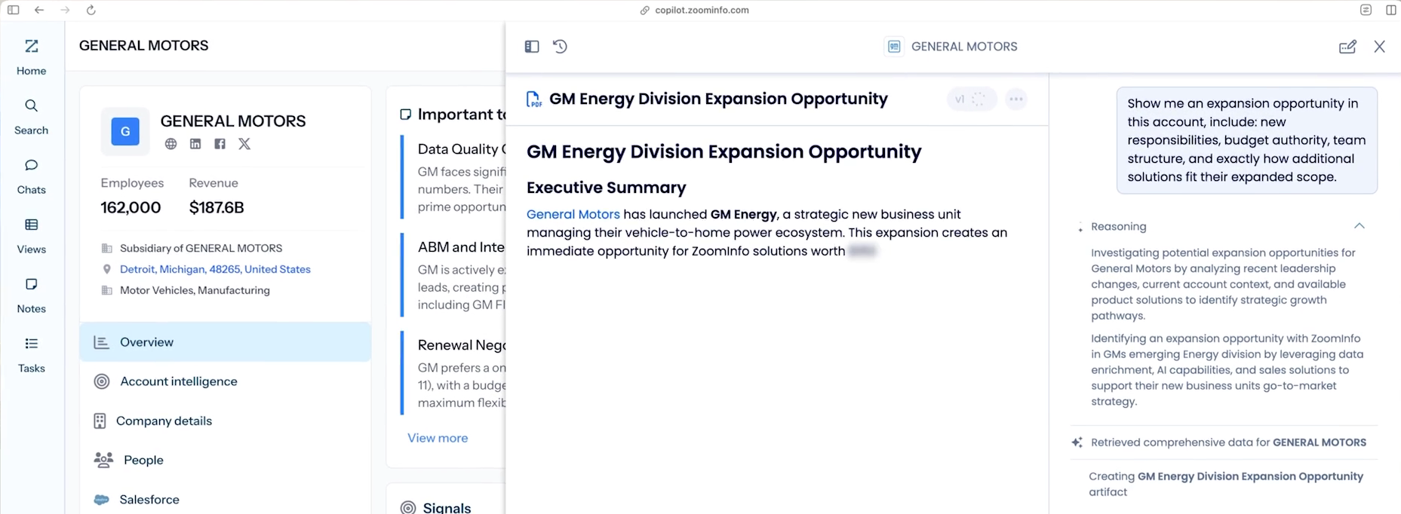Click the Revenue value $187.6B
Image resolution: width=1401 pixels, height=514 pixels.
pos(217,207)
